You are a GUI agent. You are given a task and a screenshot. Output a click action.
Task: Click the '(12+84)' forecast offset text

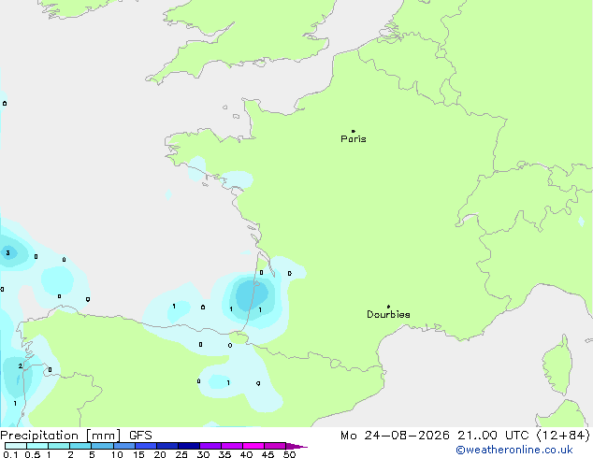(x=563, y=436)
